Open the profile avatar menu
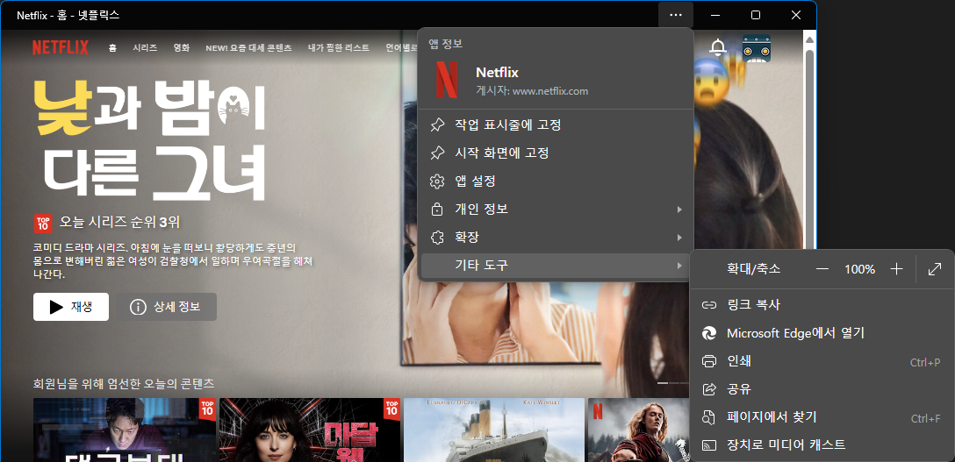This screenshot has height=462, width=955. [x=757, y=48]
